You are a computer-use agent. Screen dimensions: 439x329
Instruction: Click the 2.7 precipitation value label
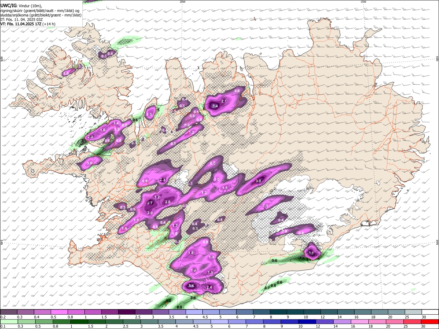pos(150,203)
